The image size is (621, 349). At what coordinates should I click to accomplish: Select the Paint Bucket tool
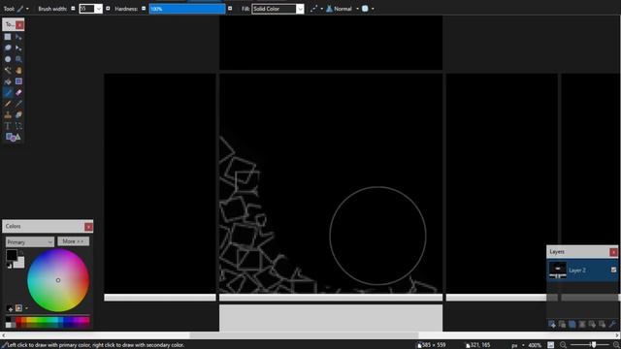coord(8,81)
